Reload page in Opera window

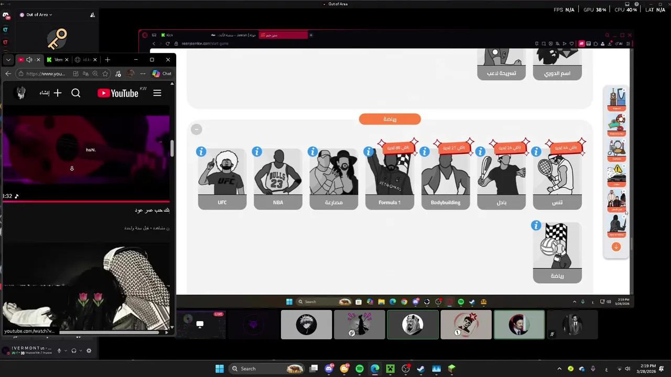(167, 43)
